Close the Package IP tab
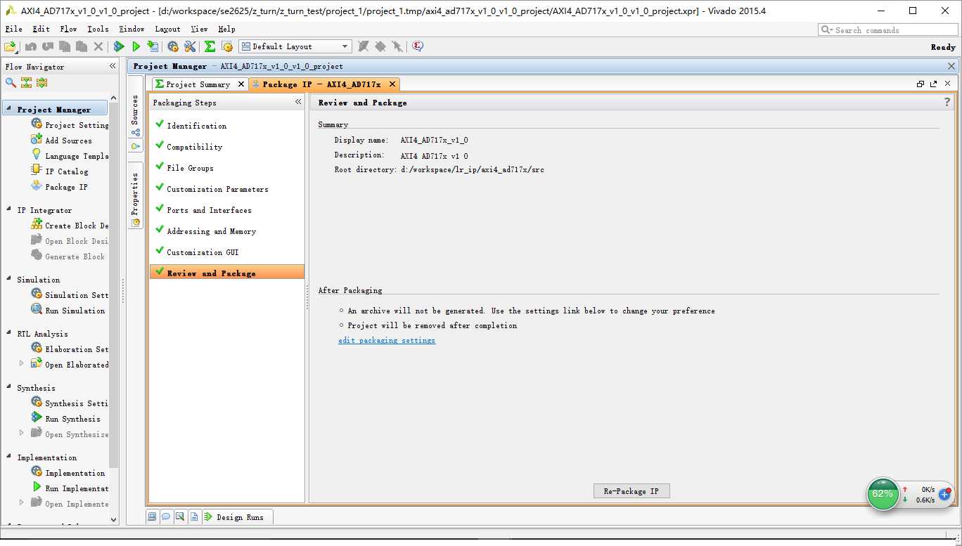This screenshot has width=962, height=546. pyautogui.click(x=392, y=84)
